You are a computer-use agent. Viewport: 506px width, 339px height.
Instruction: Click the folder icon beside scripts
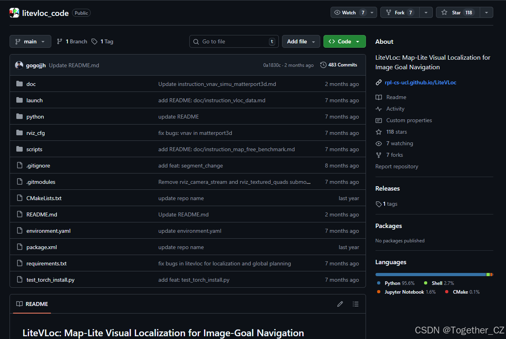click(19, 149)
